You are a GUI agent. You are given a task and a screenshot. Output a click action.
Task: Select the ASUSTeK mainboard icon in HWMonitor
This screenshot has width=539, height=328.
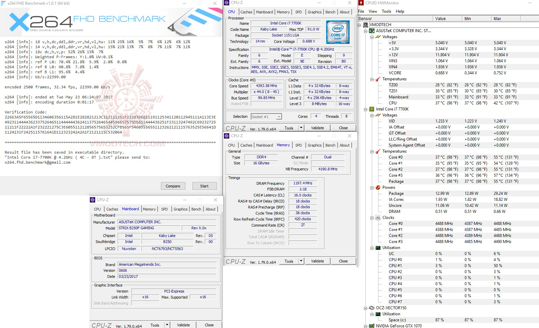coord(372,31)
